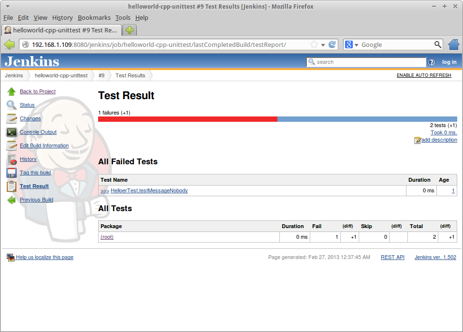This screenshot has height=332, width=463.
Task: Open HelloerTest.testMessageNobody failed test link
Action: (149, 191)
